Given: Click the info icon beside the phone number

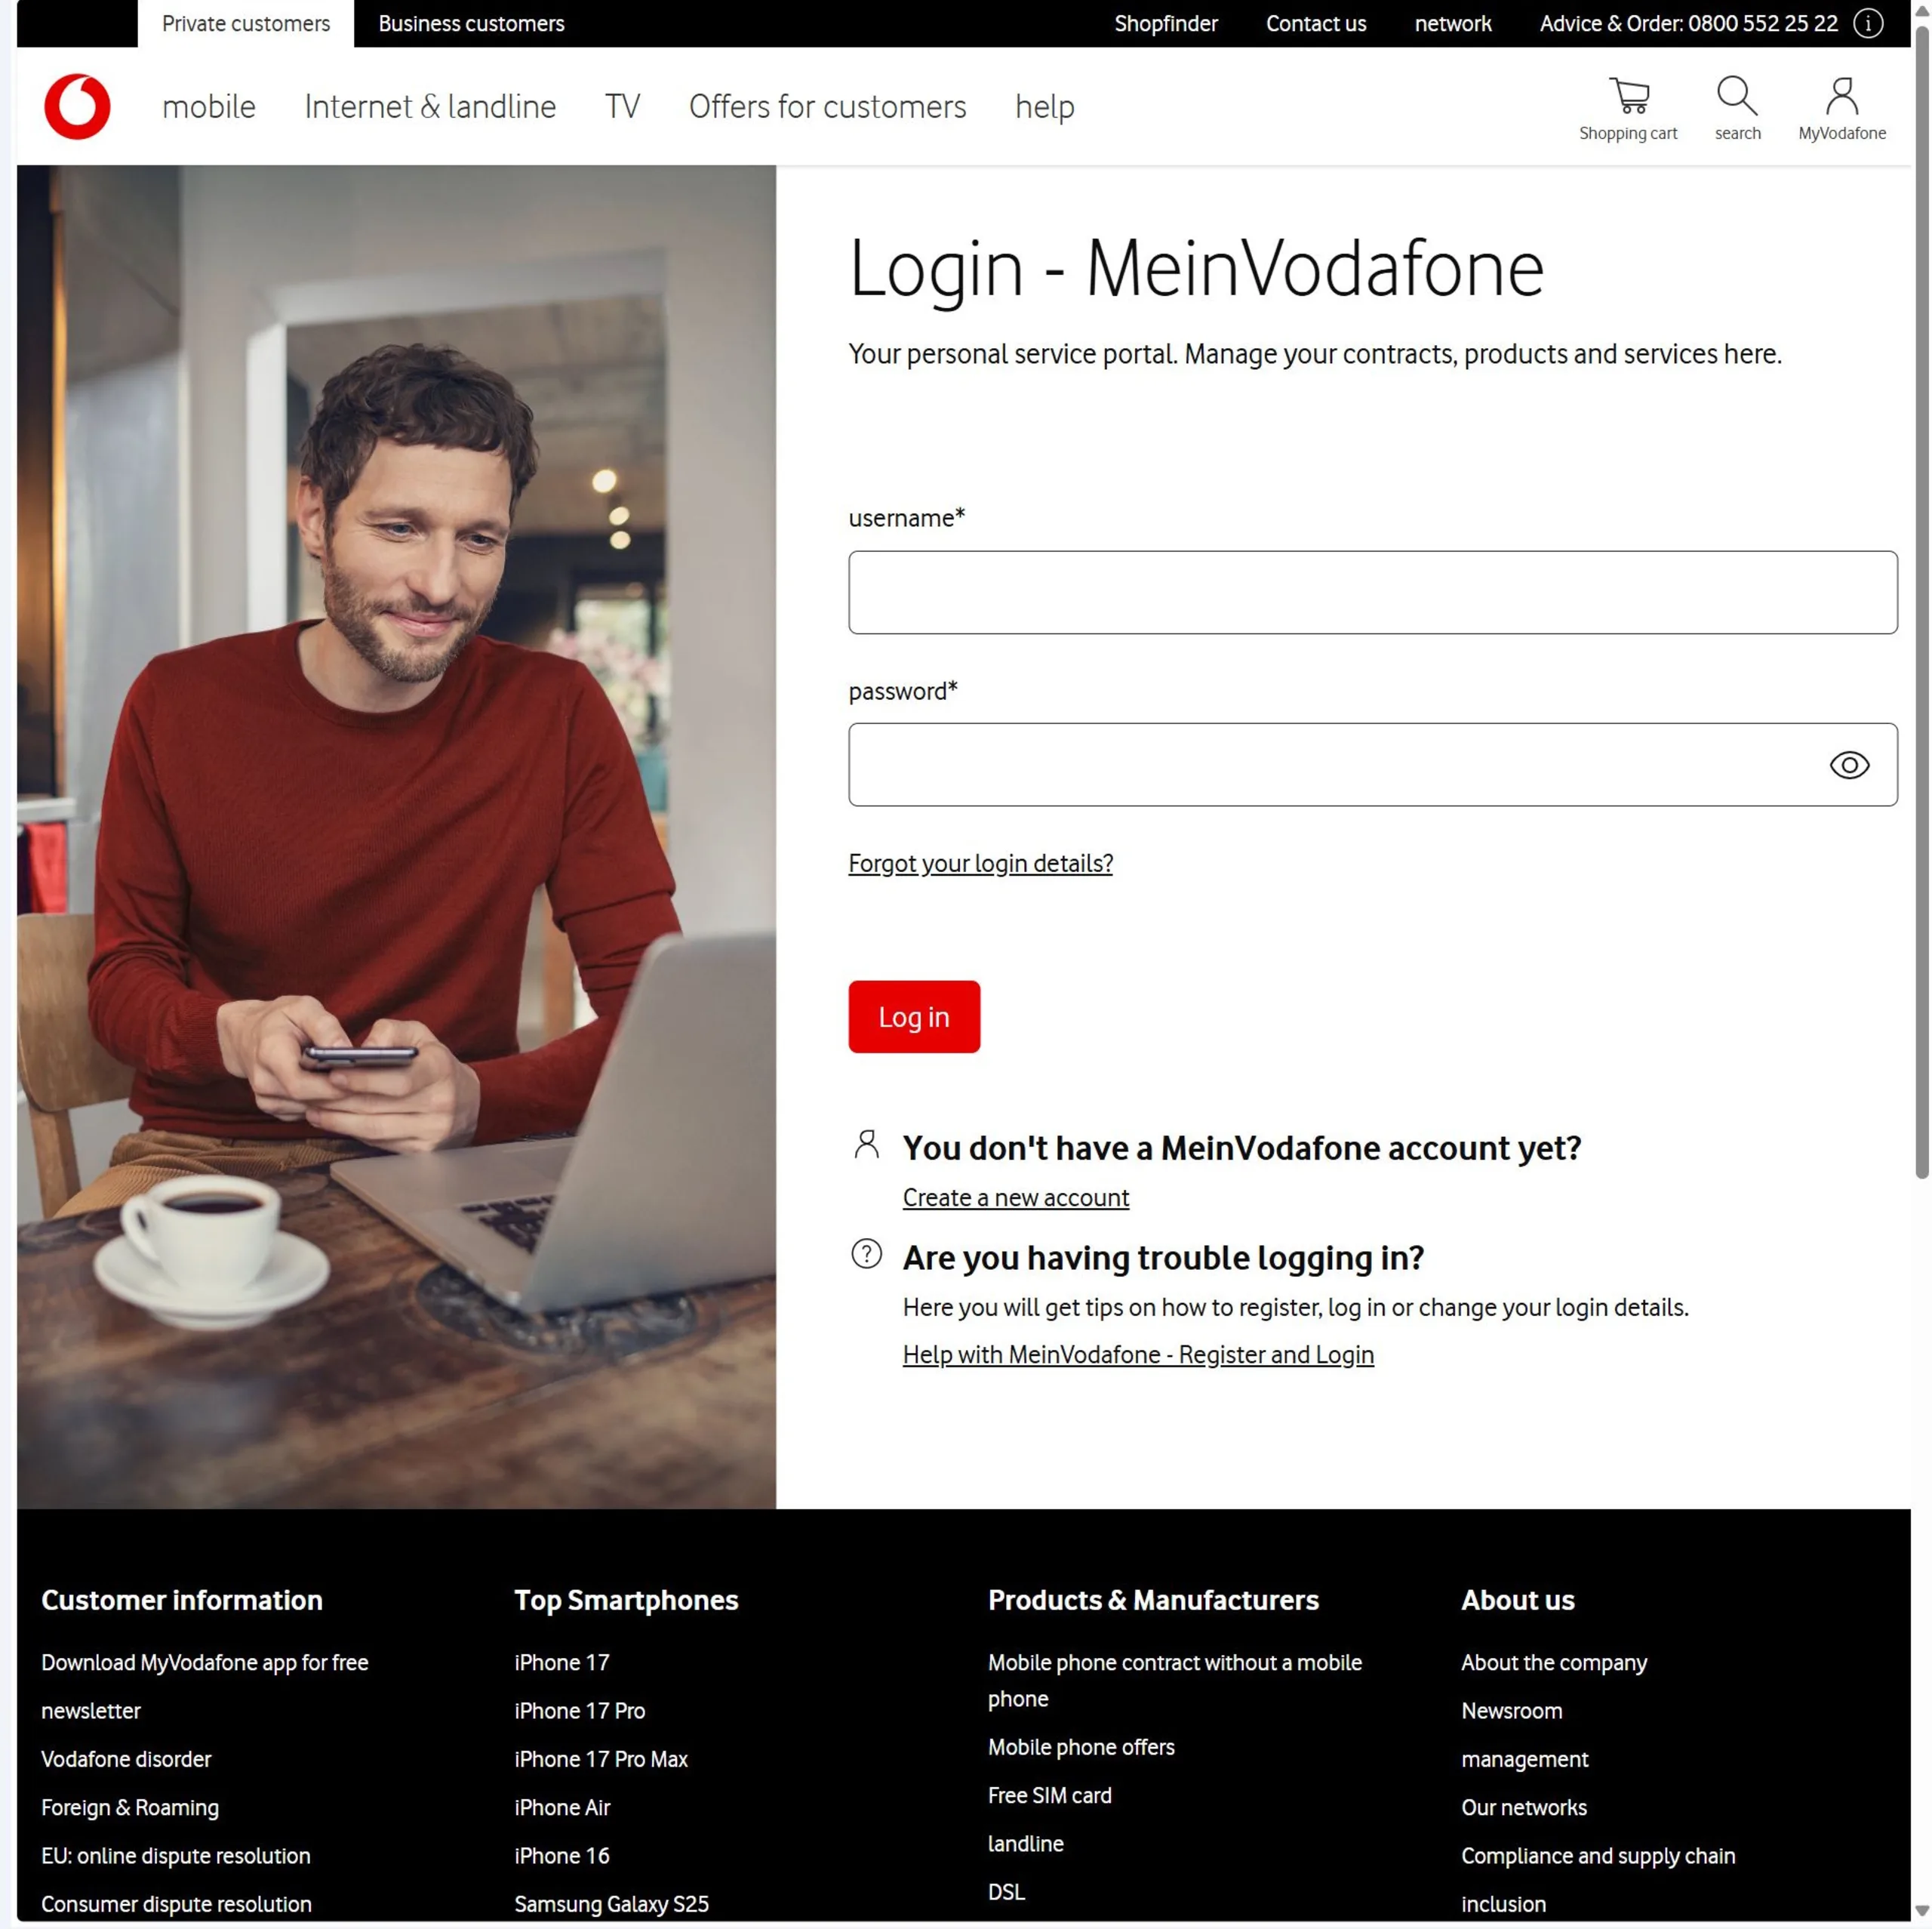Looking at the screenshot, I should [1868, 23].
